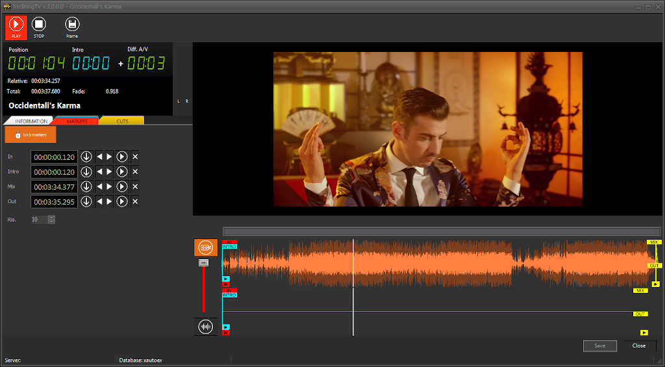
Task: Nudge the Out marker forward
Action: (109, 201)
